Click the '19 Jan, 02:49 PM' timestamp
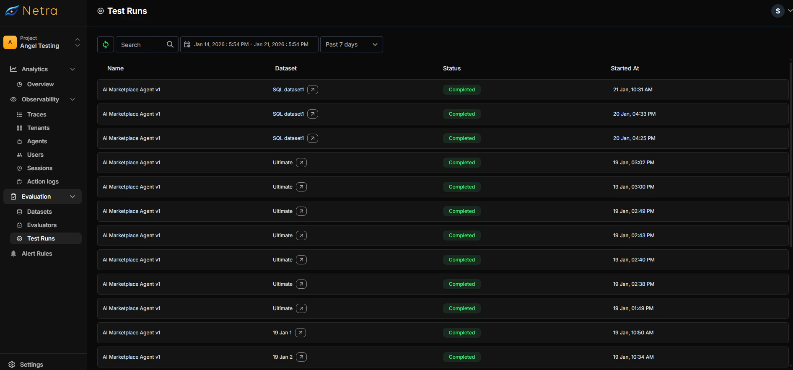 (x=634, y=211)
